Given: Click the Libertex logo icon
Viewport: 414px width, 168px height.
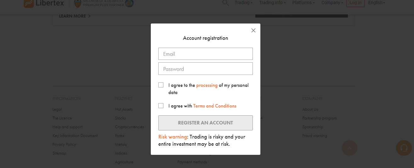Looking at the screenshot, I should 29,3.
